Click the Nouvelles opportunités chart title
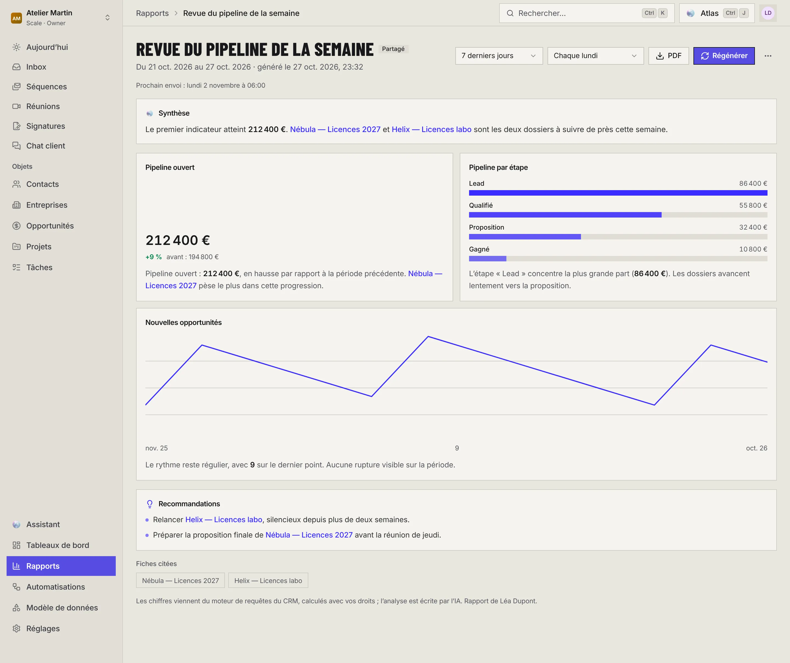790x663 pixels. coord(183,322)
